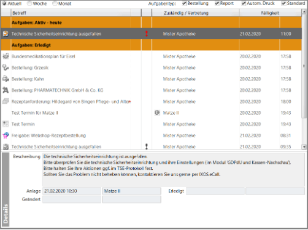This screenshot has height=230, width=308.
Task: Click due time 18:00 cell
Action: coord(286,101)
